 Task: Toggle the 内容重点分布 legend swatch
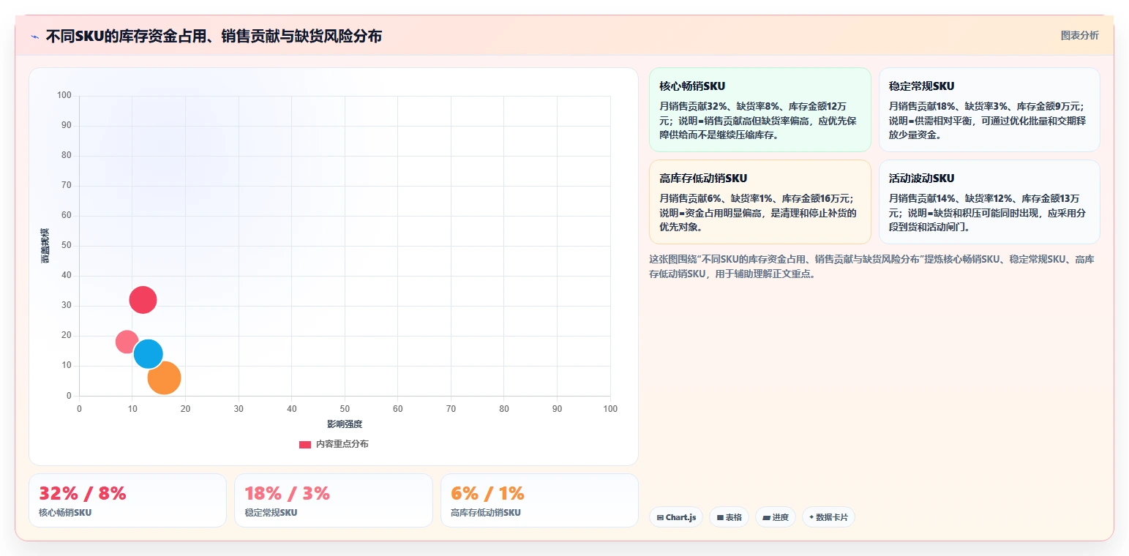[x=305, y=444]
